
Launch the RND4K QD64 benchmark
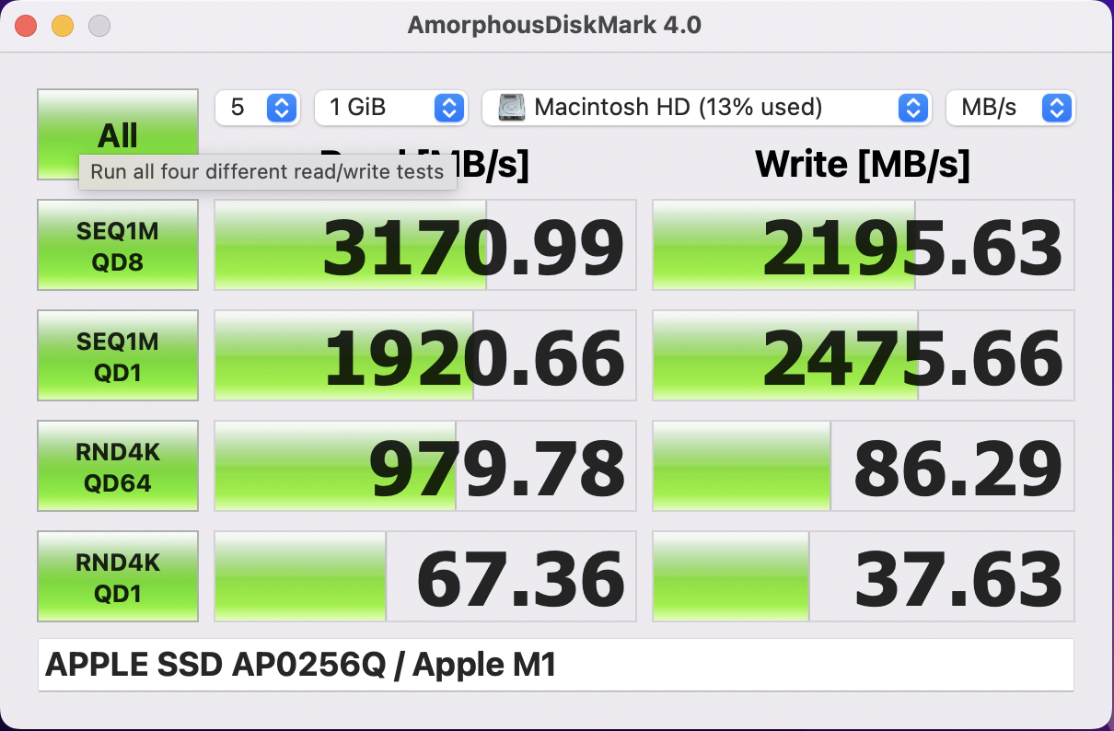point(117,466)
